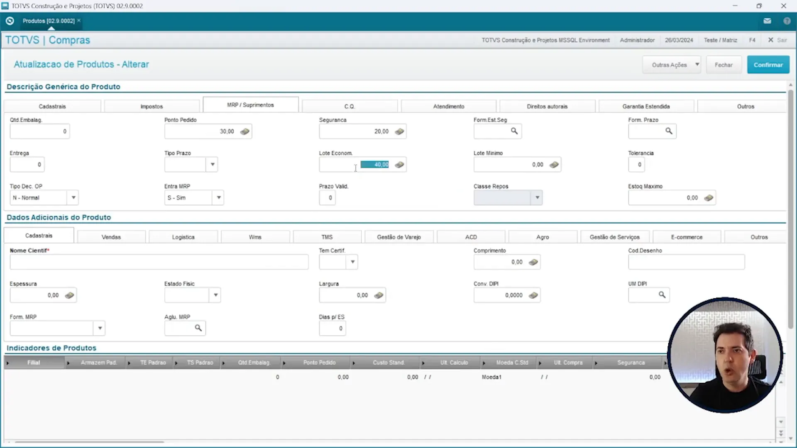Open the Tipo Prazo dropdown
The height and width of the screenshot is (448, 797).
213,164
